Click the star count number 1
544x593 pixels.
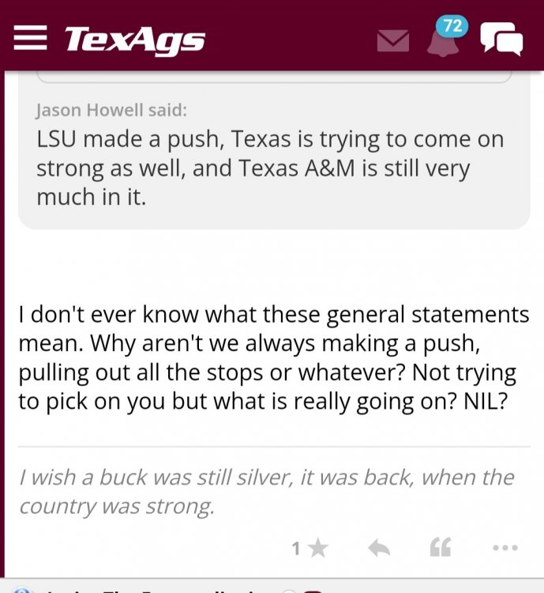[x=296, y=548]
